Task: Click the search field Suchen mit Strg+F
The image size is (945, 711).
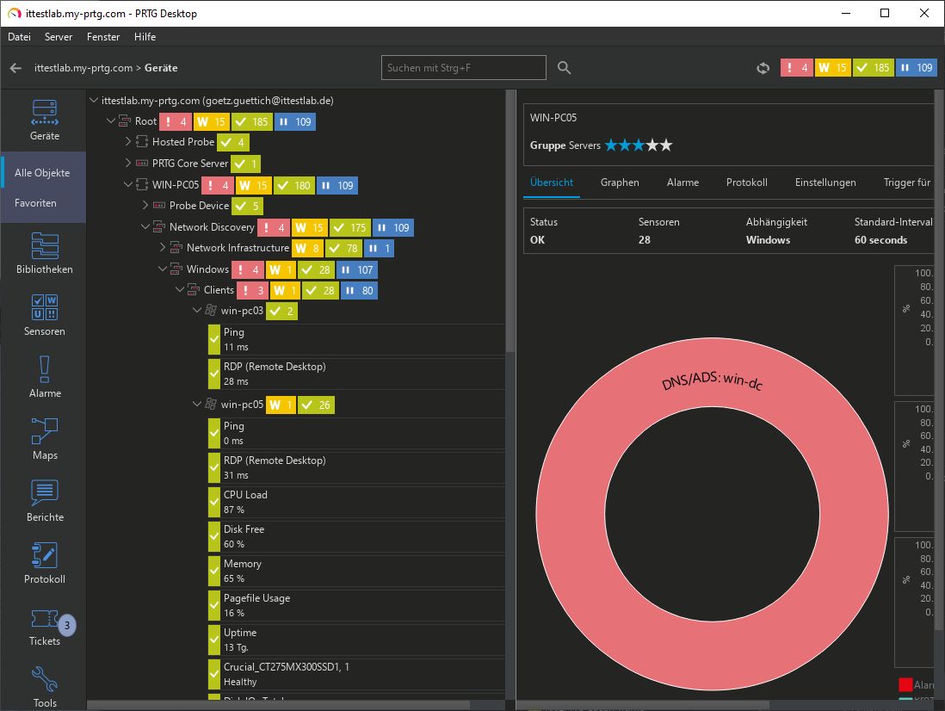Action: [x=463, y=68]
